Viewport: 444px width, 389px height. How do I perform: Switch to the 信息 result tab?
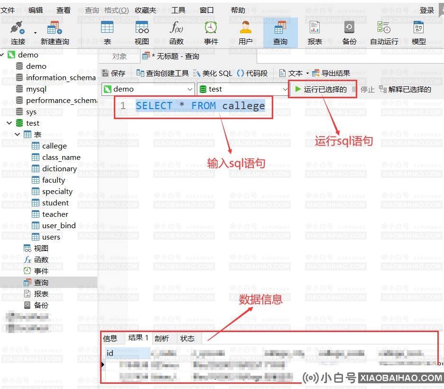point(111,338)
